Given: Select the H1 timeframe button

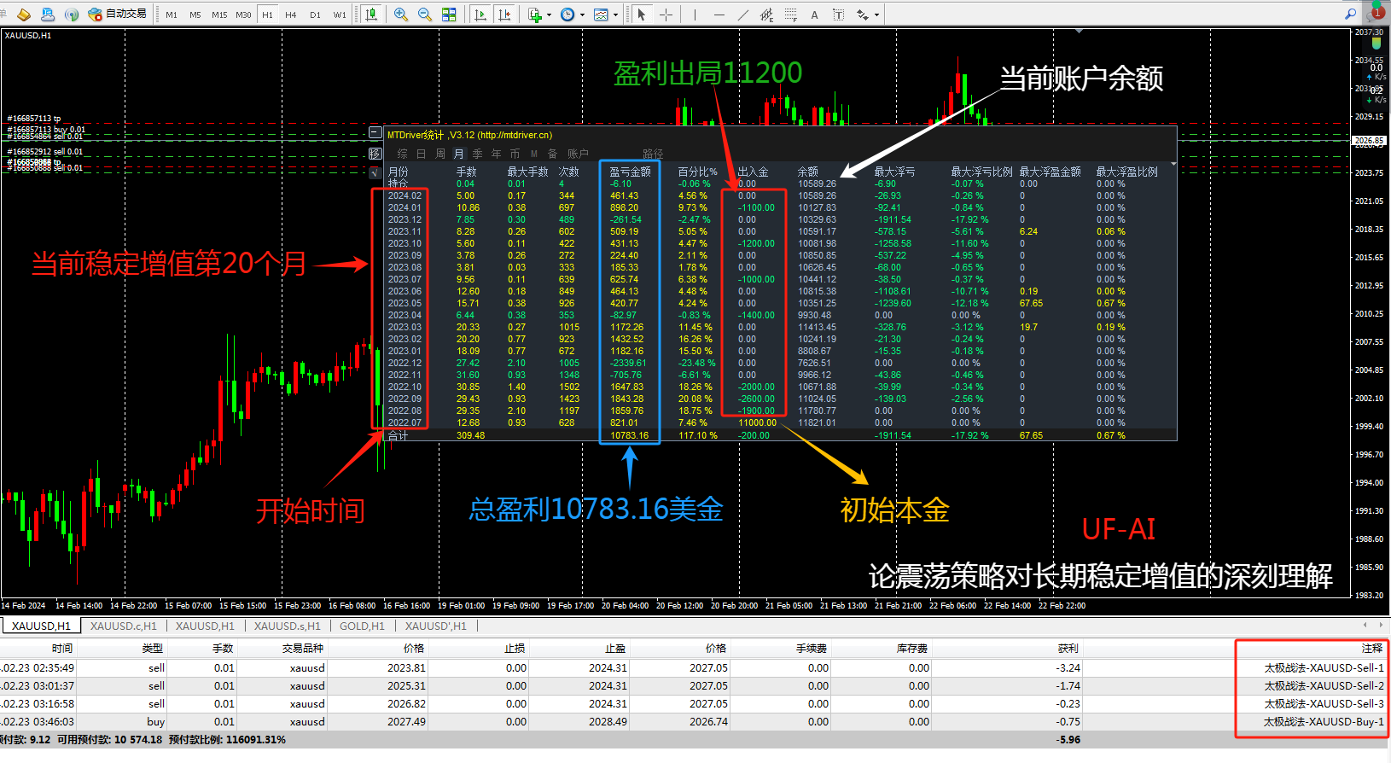Looking at the screenshot, I should coord(268,15).
